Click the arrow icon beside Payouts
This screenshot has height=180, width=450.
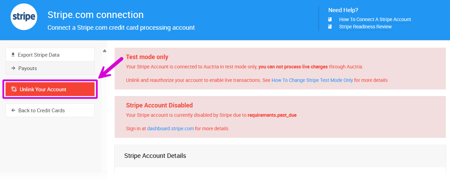pos(13,68)
